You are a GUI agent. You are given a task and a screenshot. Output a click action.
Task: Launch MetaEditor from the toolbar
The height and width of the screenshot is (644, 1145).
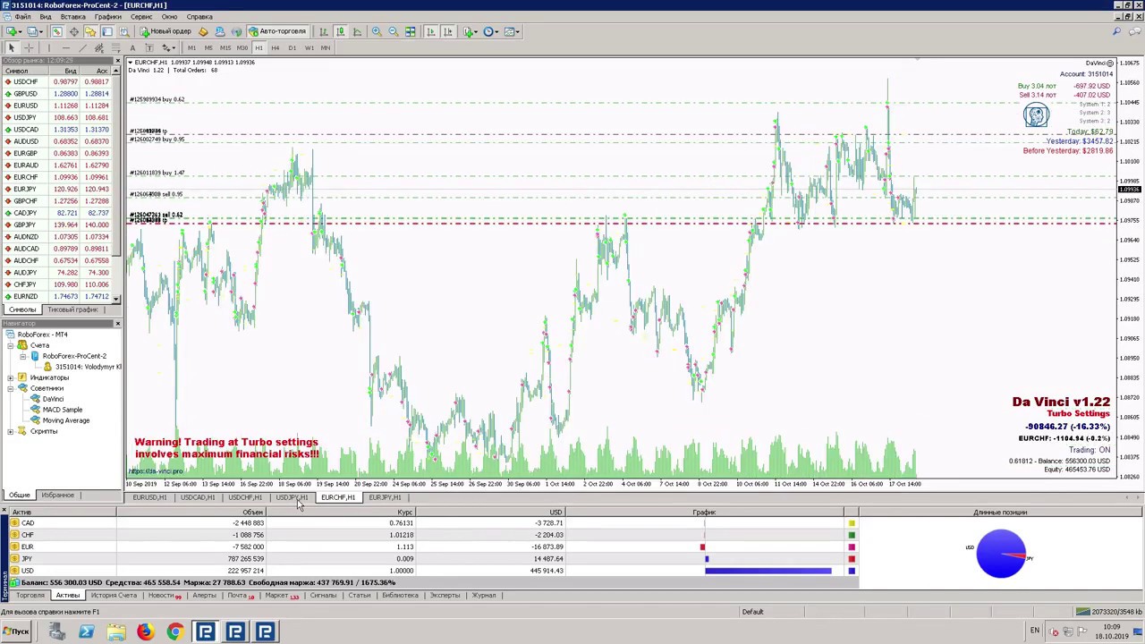203,31
